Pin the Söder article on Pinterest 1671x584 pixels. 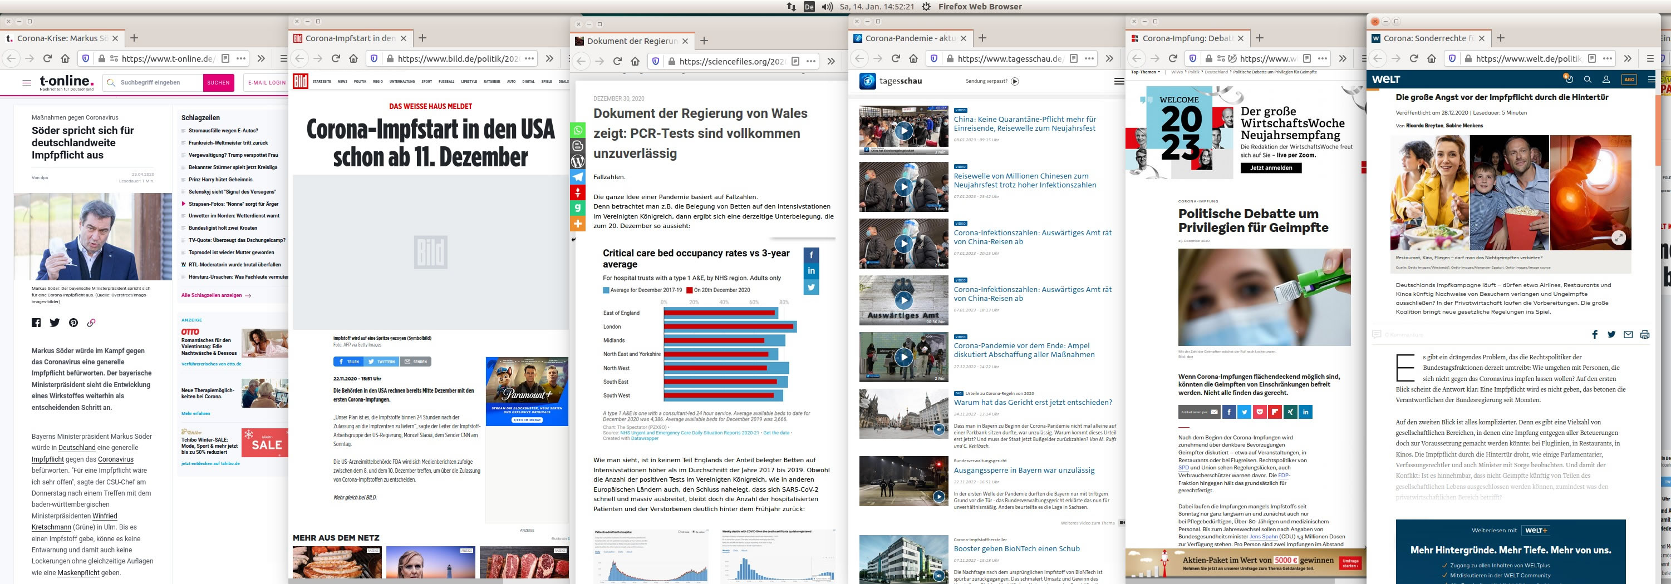tap(73, 323)
